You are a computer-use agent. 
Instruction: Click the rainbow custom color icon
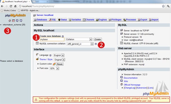[54, 64]
